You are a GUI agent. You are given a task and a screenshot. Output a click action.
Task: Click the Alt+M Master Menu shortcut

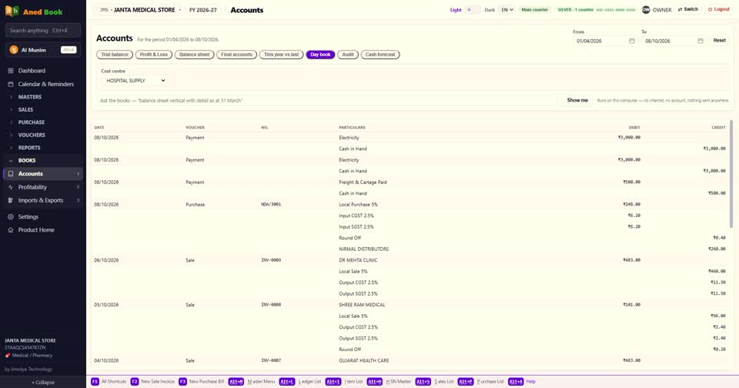[x=252, y=381]
